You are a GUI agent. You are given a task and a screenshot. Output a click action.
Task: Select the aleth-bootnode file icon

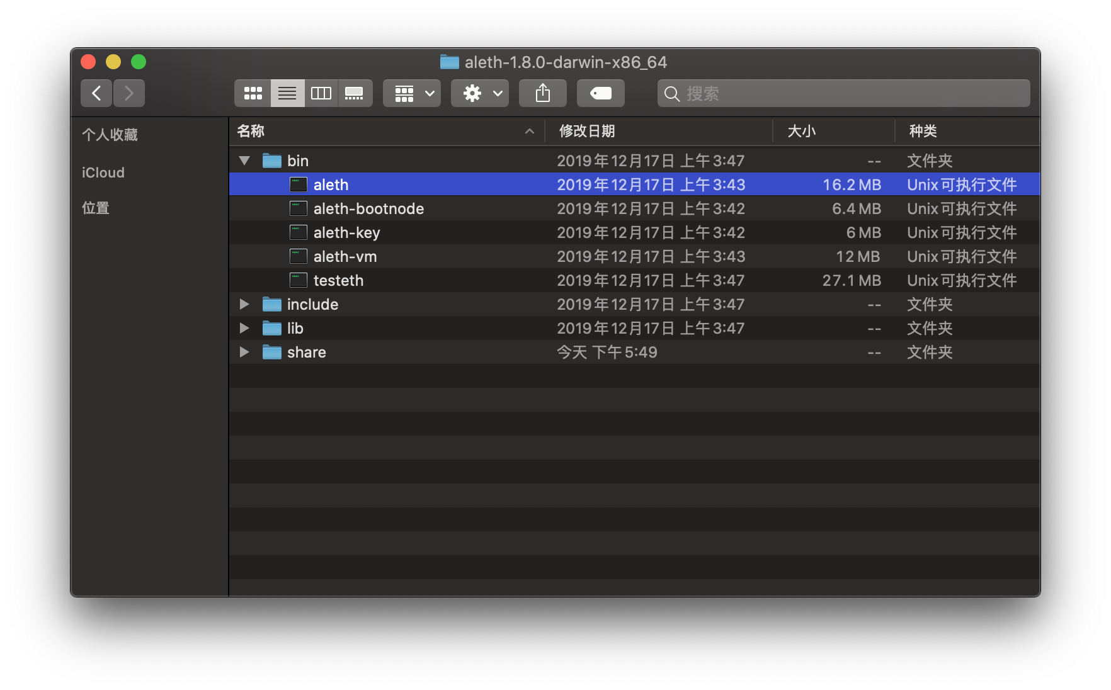[x=299, y=208]
